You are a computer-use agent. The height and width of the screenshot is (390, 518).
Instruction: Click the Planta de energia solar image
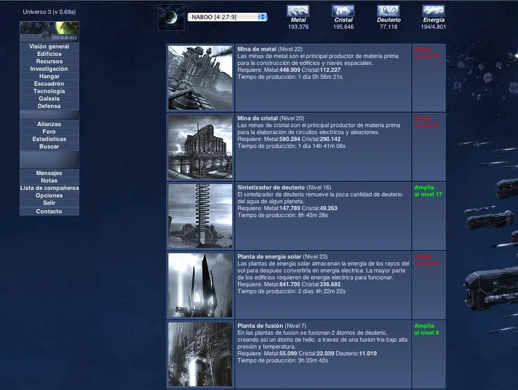point(200,285)
